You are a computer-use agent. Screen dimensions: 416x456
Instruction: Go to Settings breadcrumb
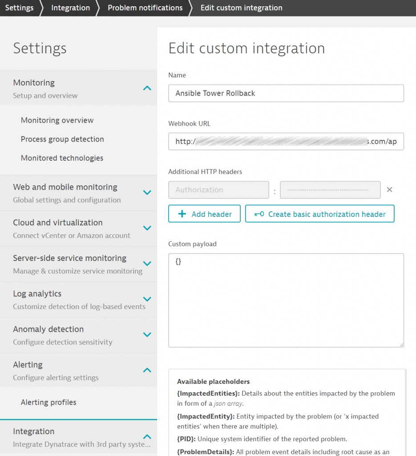(x=19, y=8)
